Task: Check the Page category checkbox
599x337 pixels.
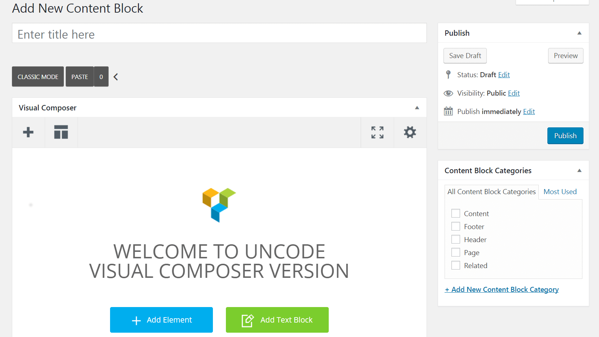Action: click(x=456, y=252)
